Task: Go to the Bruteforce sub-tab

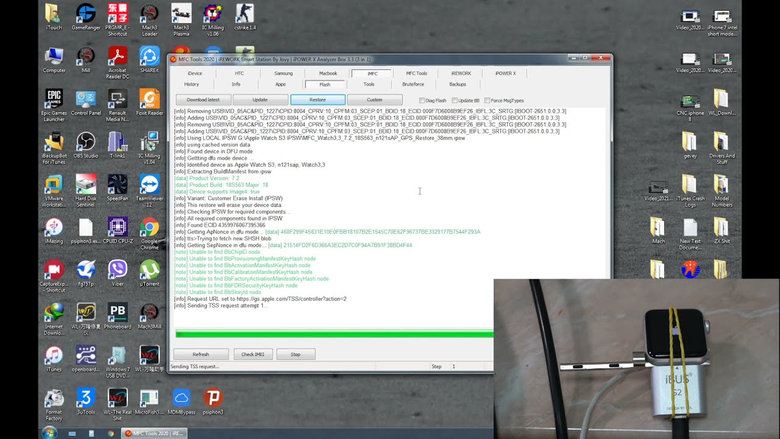Action: (x=413, y=84)
